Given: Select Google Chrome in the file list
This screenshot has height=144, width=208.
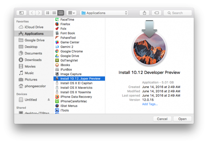Looking at the screenshot, I should click(x=71, y=51).
